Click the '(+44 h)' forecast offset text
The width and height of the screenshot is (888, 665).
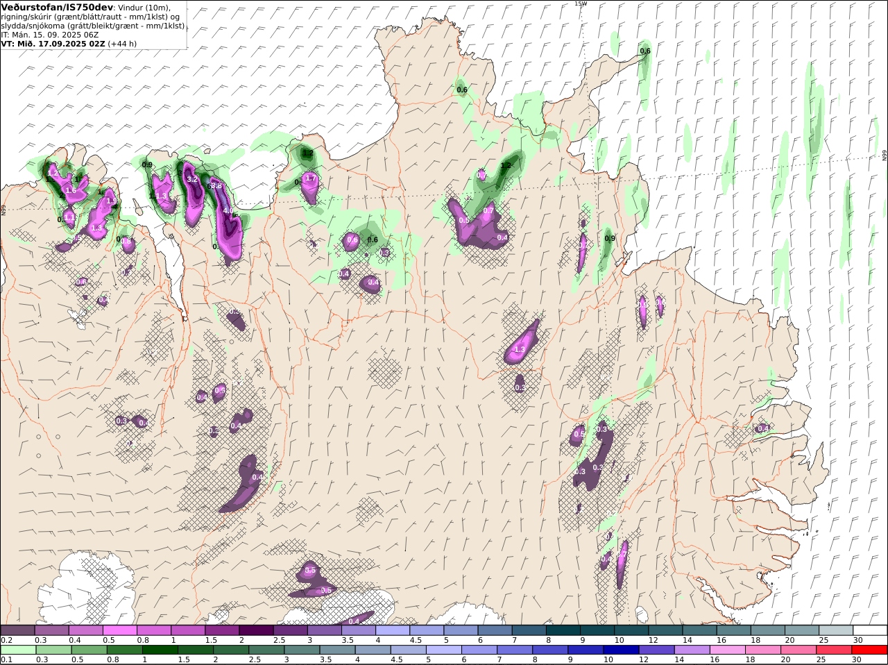pos(122,43)
